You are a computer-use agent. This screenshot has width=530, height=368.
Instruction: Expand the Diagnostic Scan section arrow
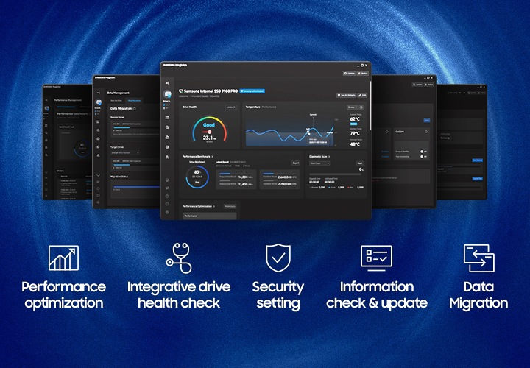[329, 157]
